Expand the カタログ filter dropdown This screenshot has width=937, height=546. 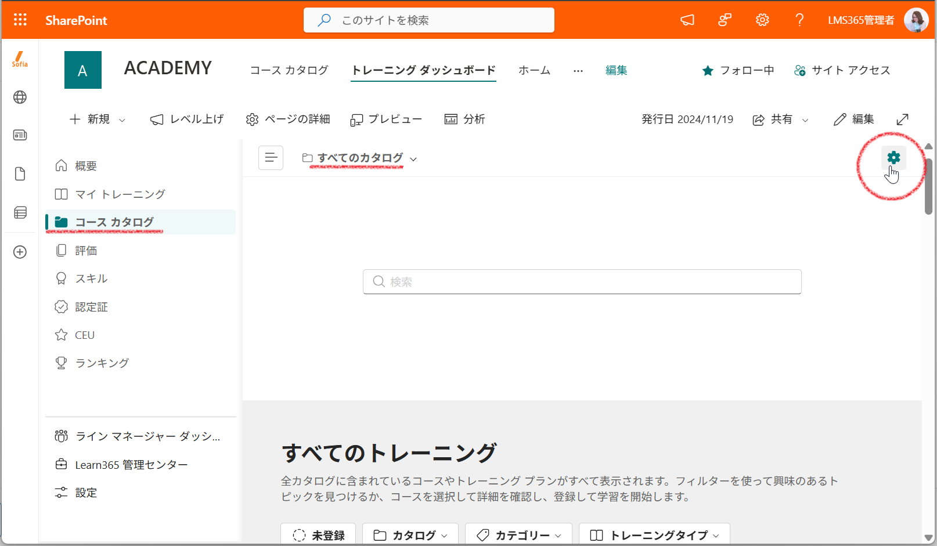(410, 534)
